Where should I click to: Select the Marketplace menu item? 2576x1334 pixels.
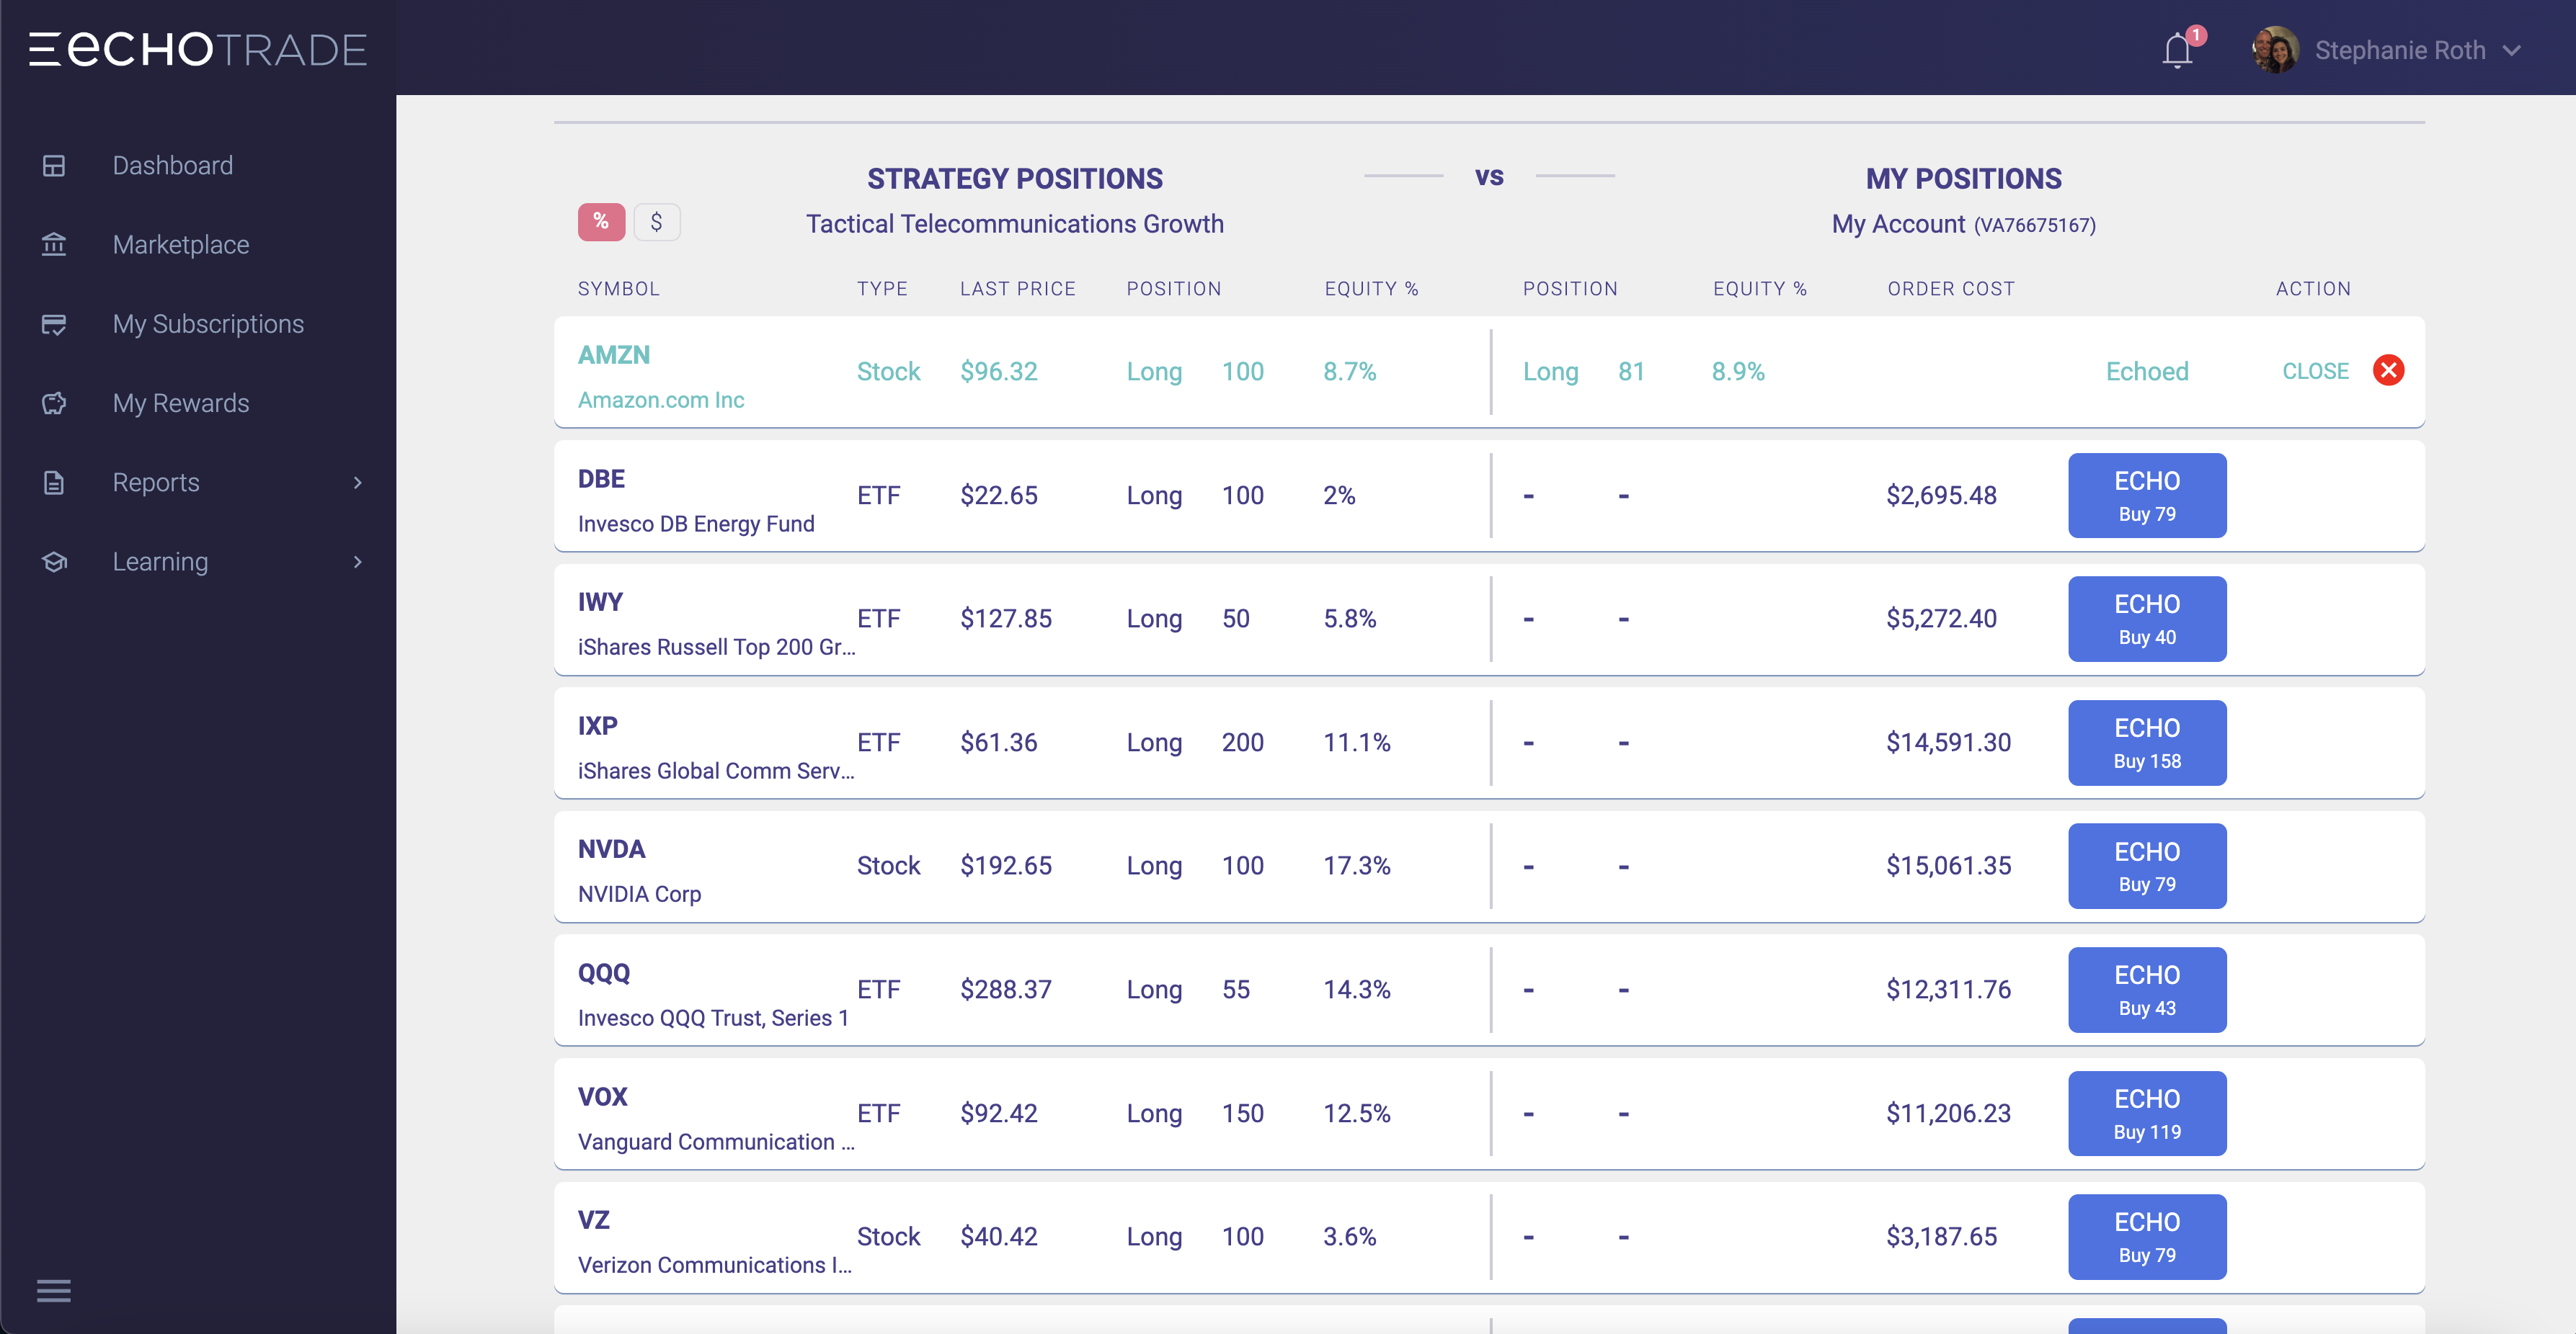(x=181, y=243)
